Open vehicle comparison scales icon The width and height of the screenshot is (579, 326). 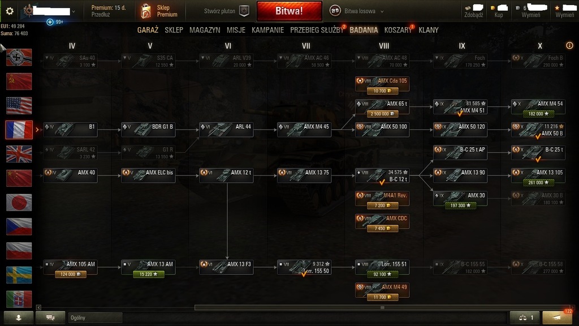526,318
